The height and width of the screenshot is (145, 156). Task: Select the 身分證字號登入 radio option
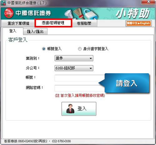(80, 49)
